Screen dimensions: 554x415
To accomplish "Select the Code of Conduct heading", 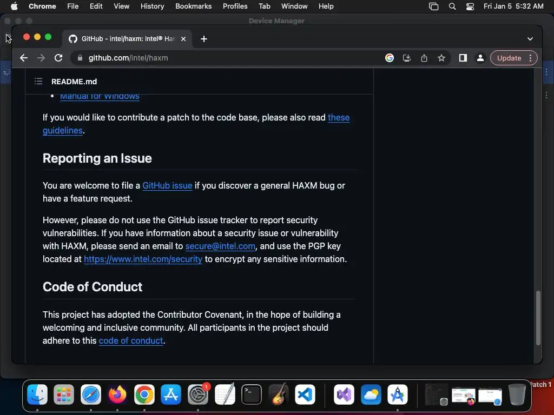I will [x=93, y=287].
